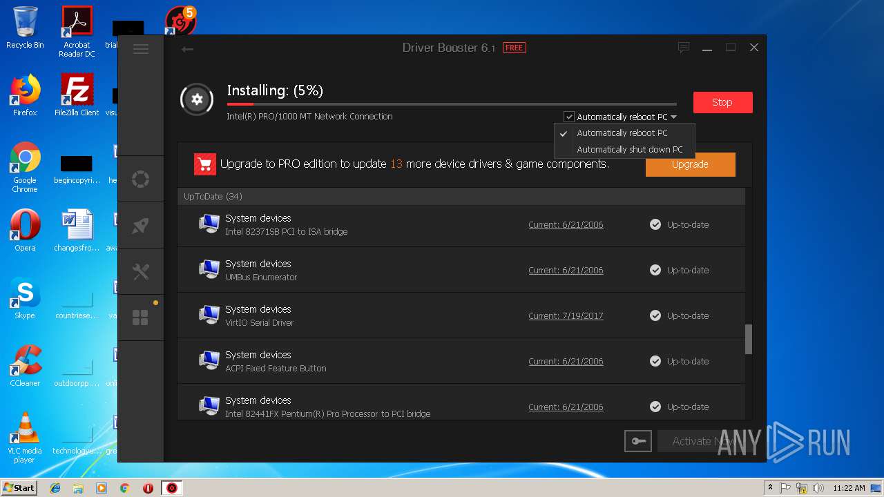
Task: Open Firefox desktop shortcut
Action: tap(25, 96)
